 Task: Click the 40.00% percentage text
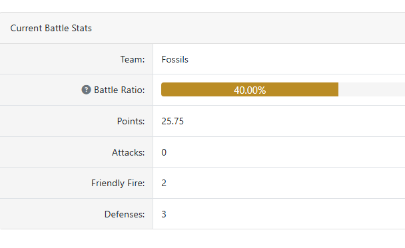[250, 90]
